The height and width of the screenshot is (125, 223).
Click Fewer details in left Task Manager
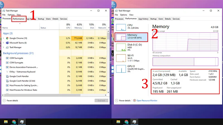[x=10, y=101]
